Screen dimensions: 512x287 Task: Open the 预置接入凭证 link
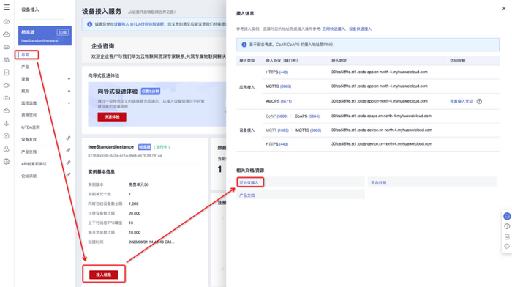click(x=462, y=101)
